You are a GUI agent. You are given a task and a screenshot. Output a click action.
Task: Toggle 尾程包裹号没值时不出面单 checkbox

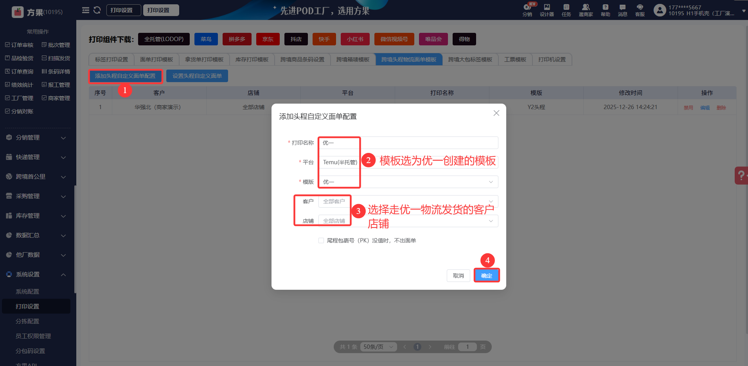321,240
